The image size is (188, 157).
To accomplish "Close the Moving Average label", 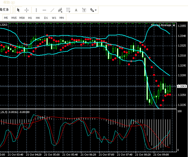I will click(174, 25).
